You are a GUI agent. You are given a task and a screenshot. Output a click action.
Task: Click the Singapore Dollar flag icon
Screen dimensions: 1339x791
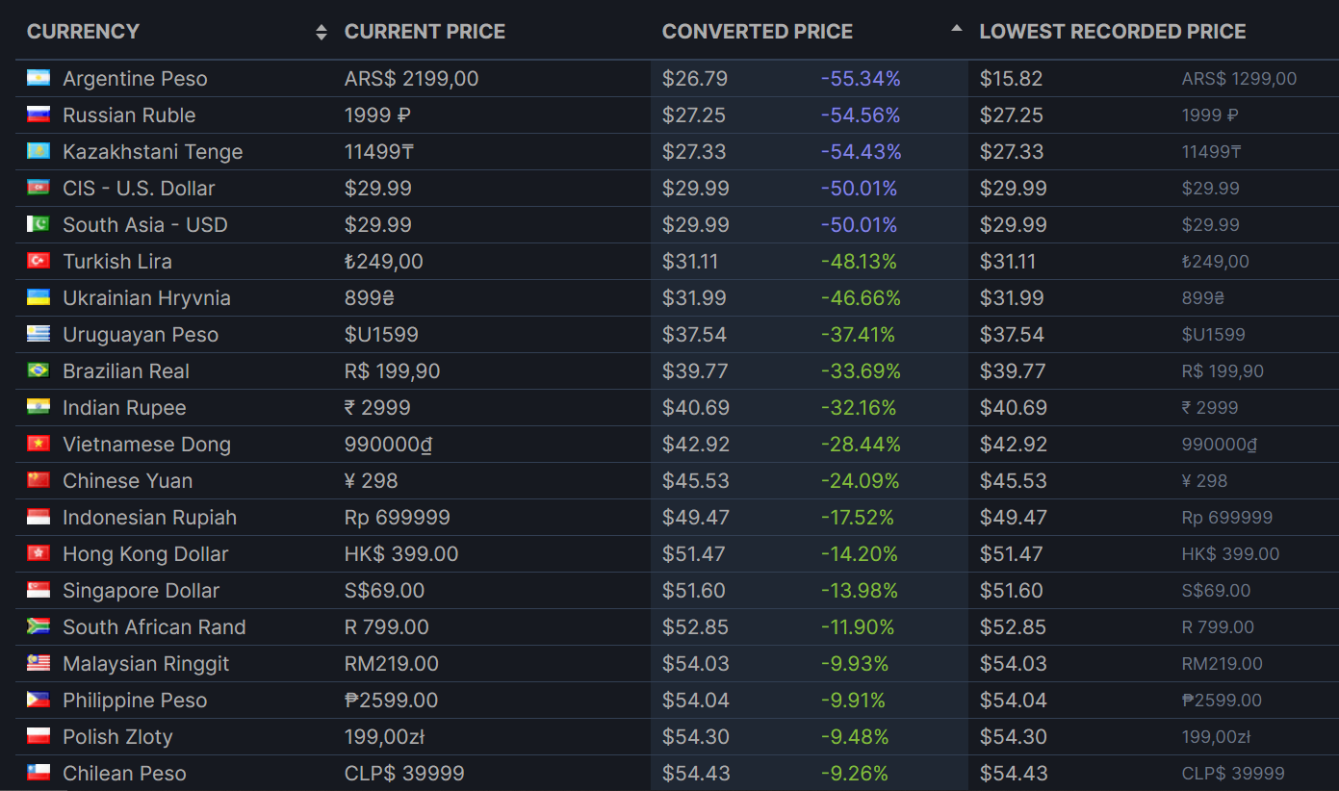(x=39, y=590)
